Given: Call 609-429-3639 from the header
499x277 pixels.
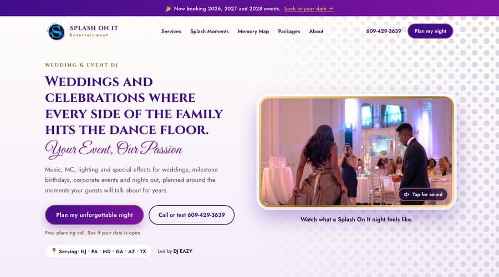Looking at the screenshot, I should pos(384,31).
